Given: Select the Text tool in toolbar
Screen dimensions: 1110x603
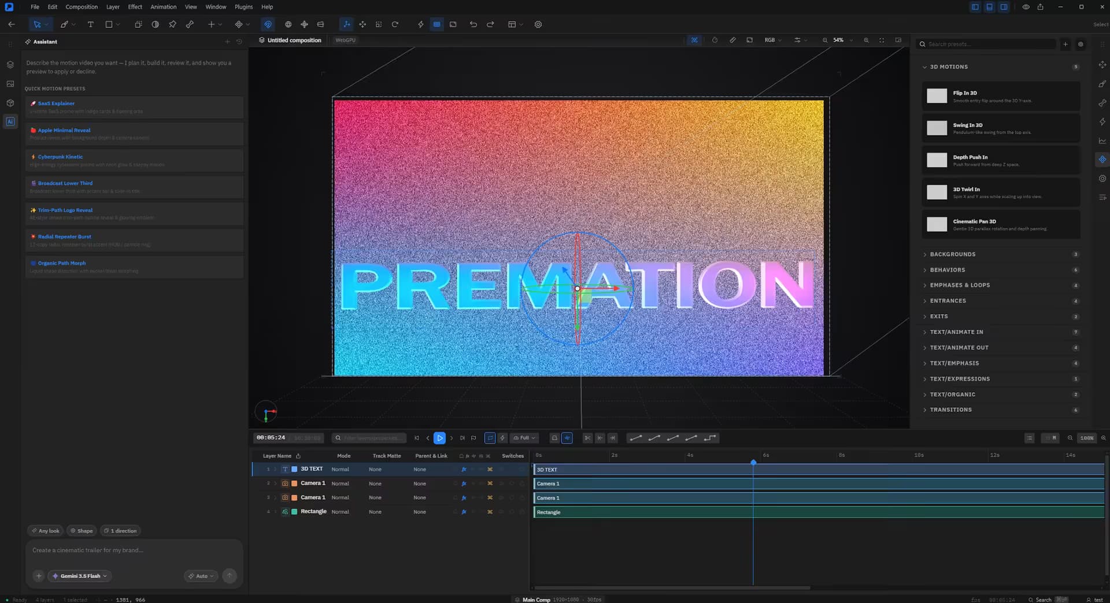Looking at the screenshot, I should coord(90,24).
